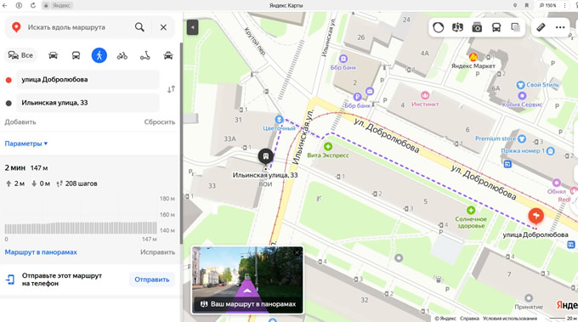Collapse the left sidebar panel arrow
This screenshot has width=578, height=322.
pyautogui.click(x=192, y=27)
